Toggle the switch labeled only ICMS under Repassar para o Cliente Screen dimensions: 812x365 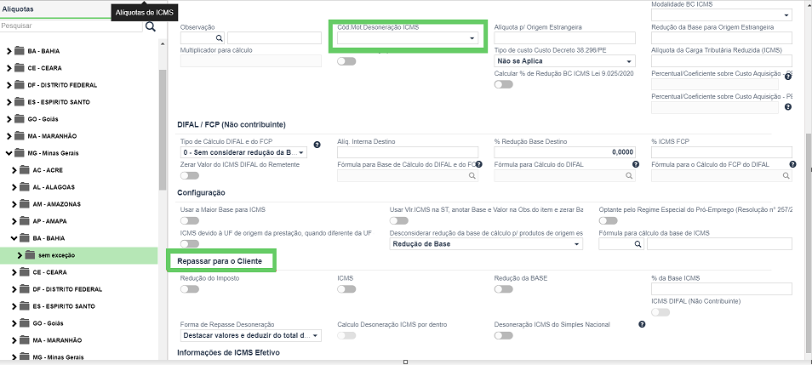click(x=346, y=289)
